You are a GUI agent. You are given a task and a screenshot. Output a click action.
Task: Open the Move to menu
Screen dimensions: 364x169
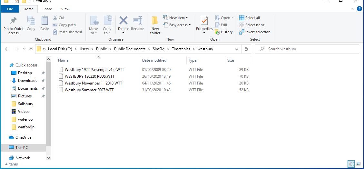click(x=93, y=25)
